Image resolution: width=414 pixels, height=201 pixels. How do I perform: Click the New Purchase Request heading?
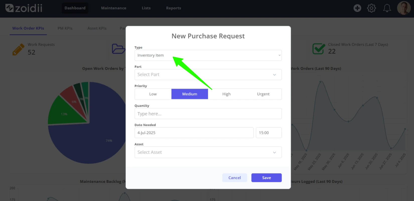[208, 36]
